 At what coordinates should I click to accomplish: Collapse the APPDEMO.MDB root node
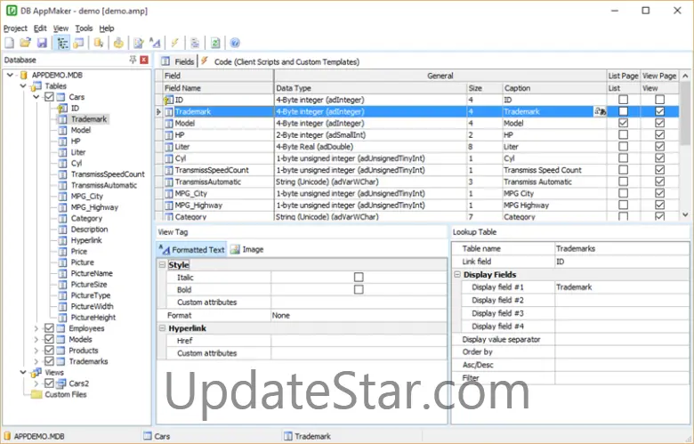(10, 75)
